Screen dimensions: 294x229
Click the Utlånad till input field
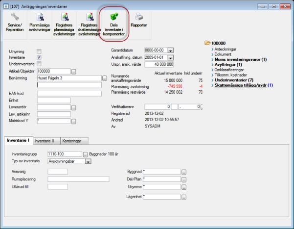[58, 187]
